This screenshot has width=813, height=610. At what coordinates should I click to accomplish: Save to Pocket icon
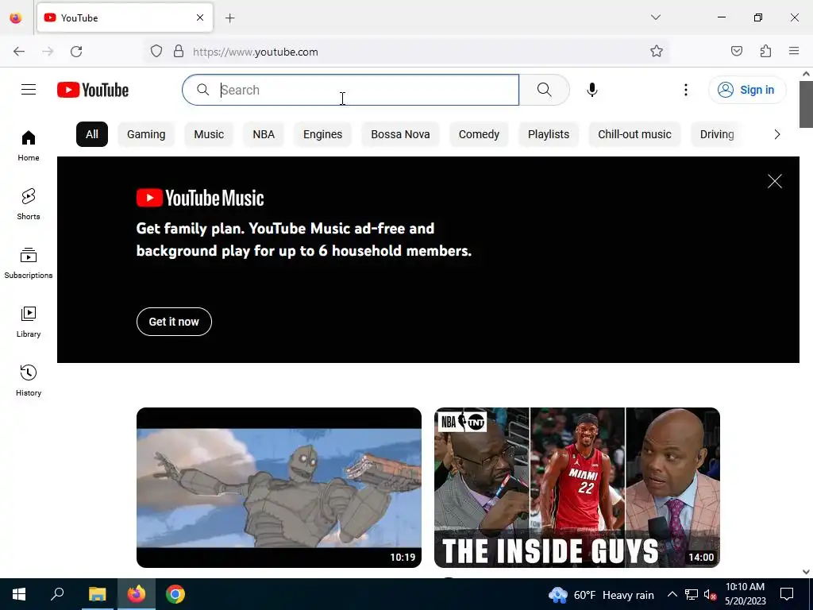pos(736,52)
